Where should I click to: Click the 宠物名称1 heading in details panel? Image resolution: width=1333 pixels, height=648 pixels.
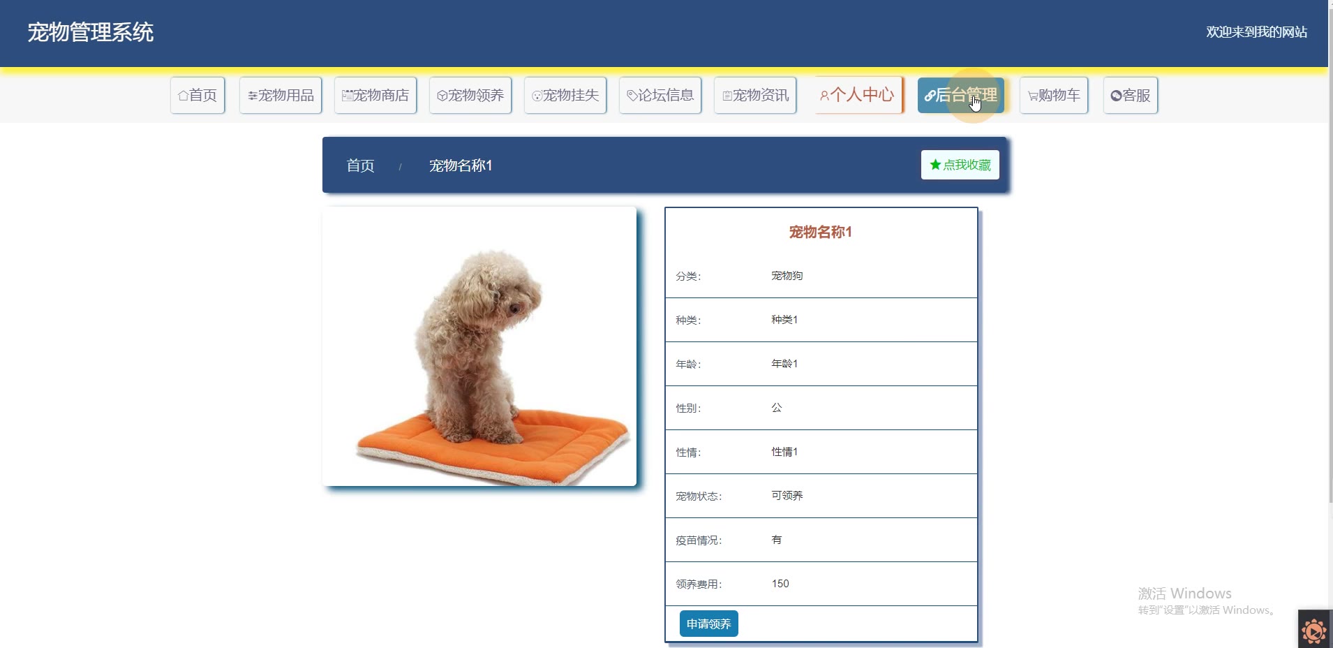click(x=821, y=233)
